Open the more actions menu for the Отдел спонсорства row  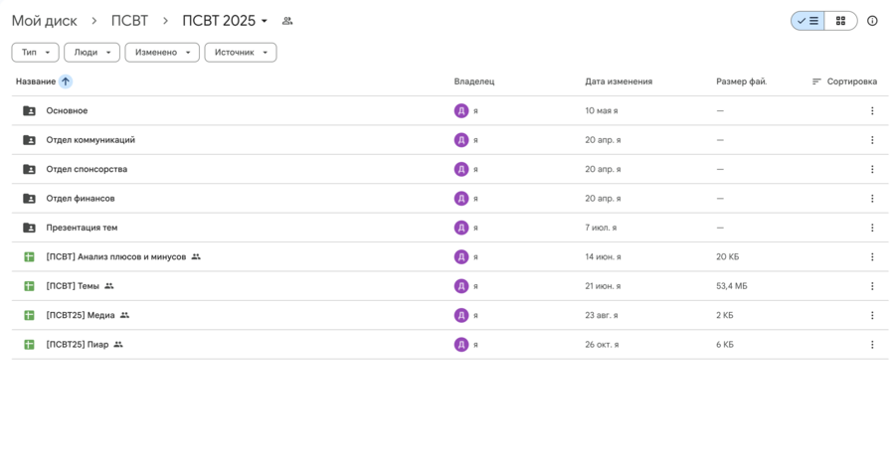(x=872, y=169)
